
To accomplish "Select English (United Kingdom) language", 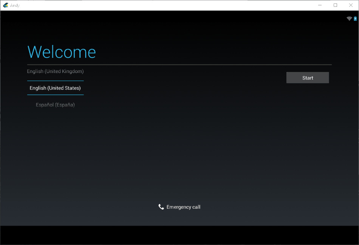I will 55,71.
